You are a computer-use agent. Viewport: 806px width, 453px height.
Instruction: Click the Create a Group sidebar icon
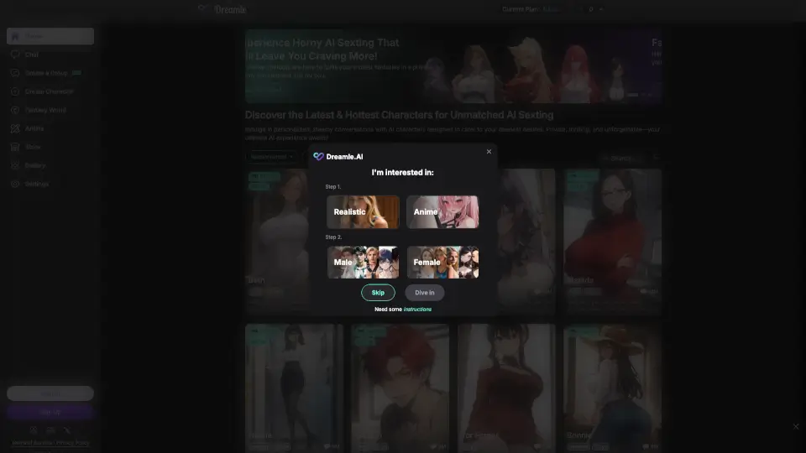pos(16,73)
